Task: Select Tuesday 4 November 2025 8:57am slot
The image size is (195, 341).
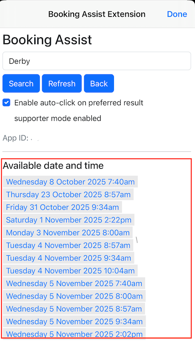Action: 68,245
